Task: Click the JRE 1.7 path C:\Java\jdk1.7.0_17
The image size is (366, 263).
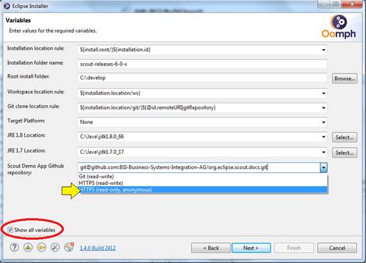Action: [x=102, y=152]
